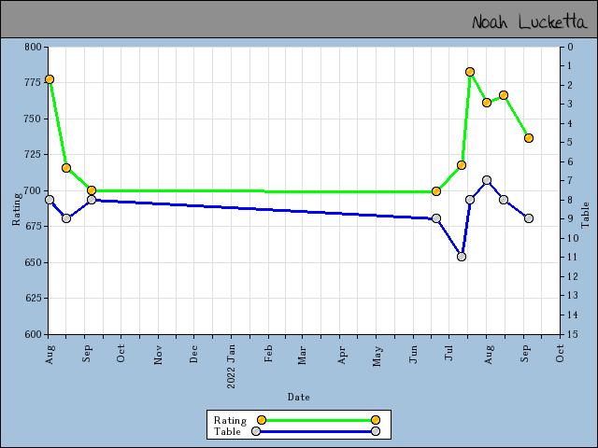The width and height of the screenshot is (598, 448).
Task: Click the right gray marker in the legend
Action: click(375, 431)
